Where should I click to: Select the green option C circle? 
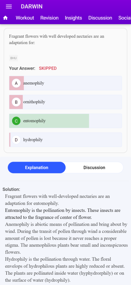point(16,121)
